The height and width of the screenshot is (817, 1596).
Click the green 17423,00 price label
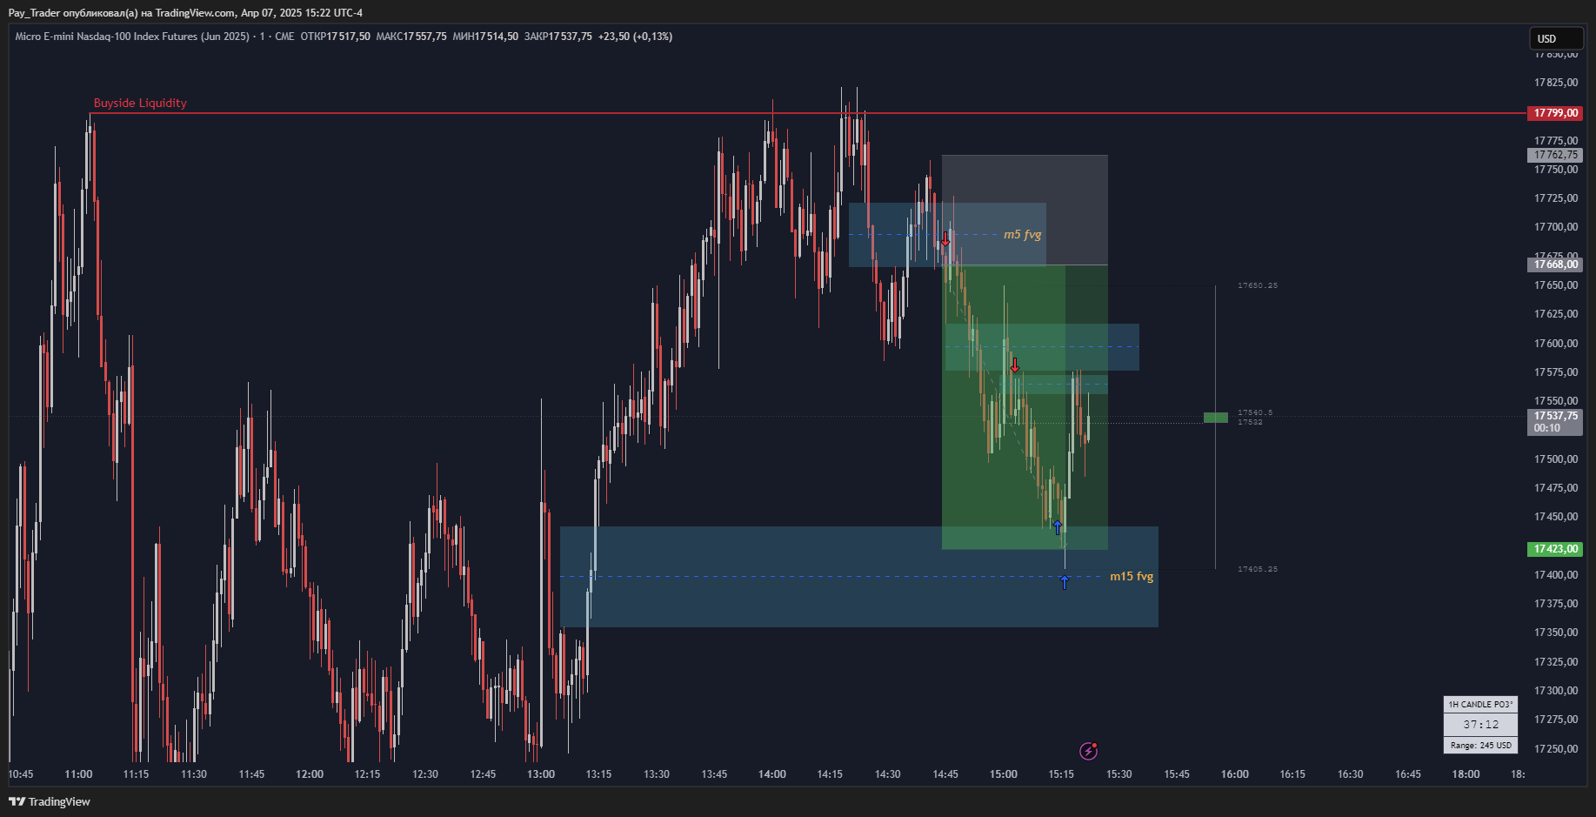click(1555, 549)
